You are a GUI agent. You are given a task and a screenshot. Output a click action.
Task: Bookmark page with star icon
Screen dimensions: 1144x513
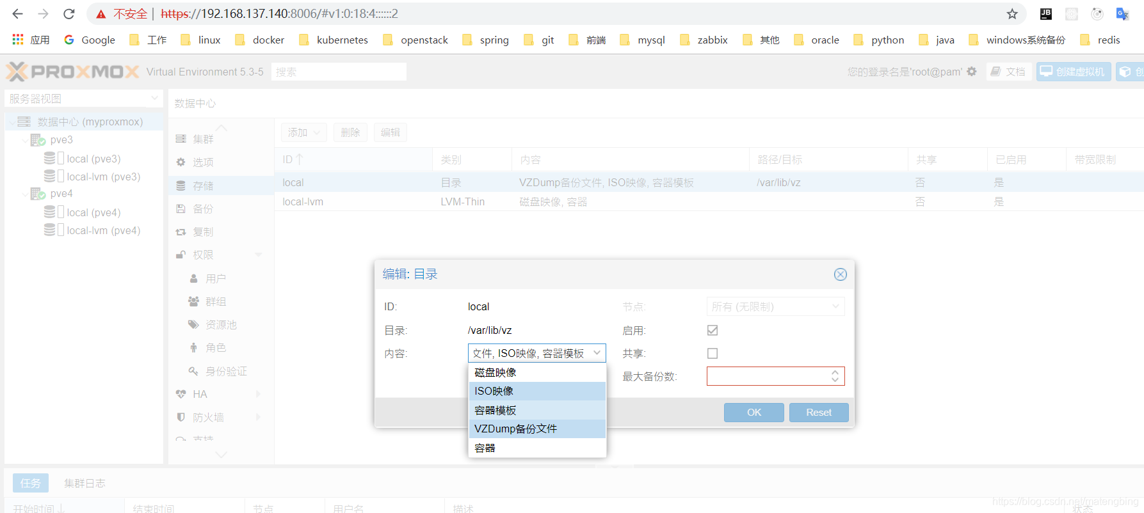(x=1012, y=13)
